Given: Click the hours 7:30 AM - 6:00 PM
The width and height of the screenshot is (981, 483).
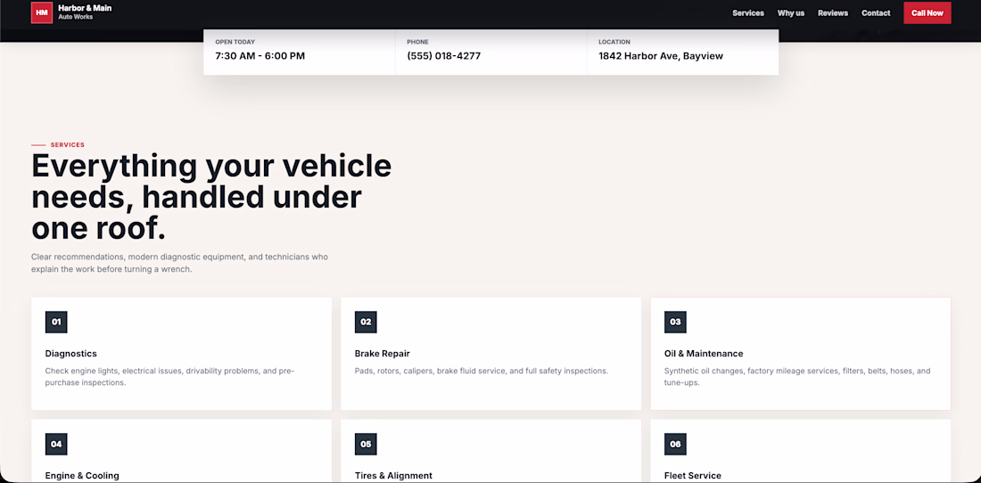Looking at the screenshot, I should pos(260,56).
